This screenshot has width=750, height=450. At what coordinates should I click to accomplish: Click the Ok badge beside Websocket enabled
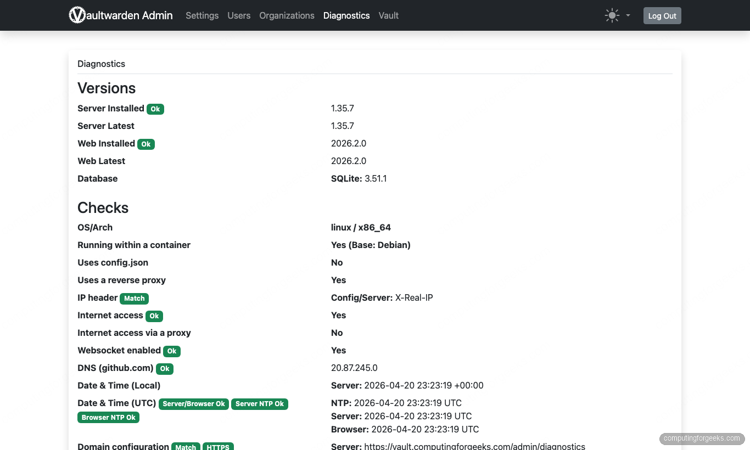click(x=171, y=351)
